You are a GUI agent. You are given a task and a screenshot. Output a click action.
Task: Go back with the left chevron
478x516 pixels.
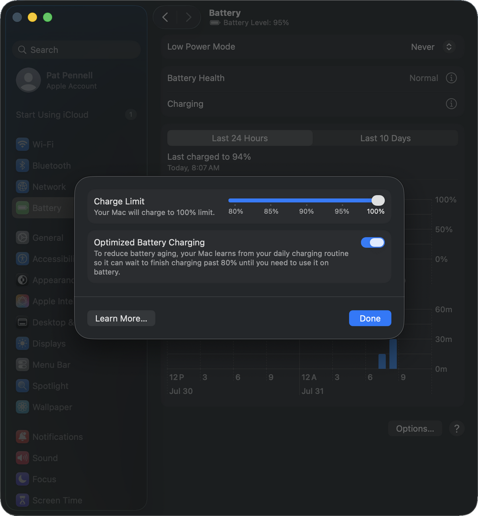(165, 17)
